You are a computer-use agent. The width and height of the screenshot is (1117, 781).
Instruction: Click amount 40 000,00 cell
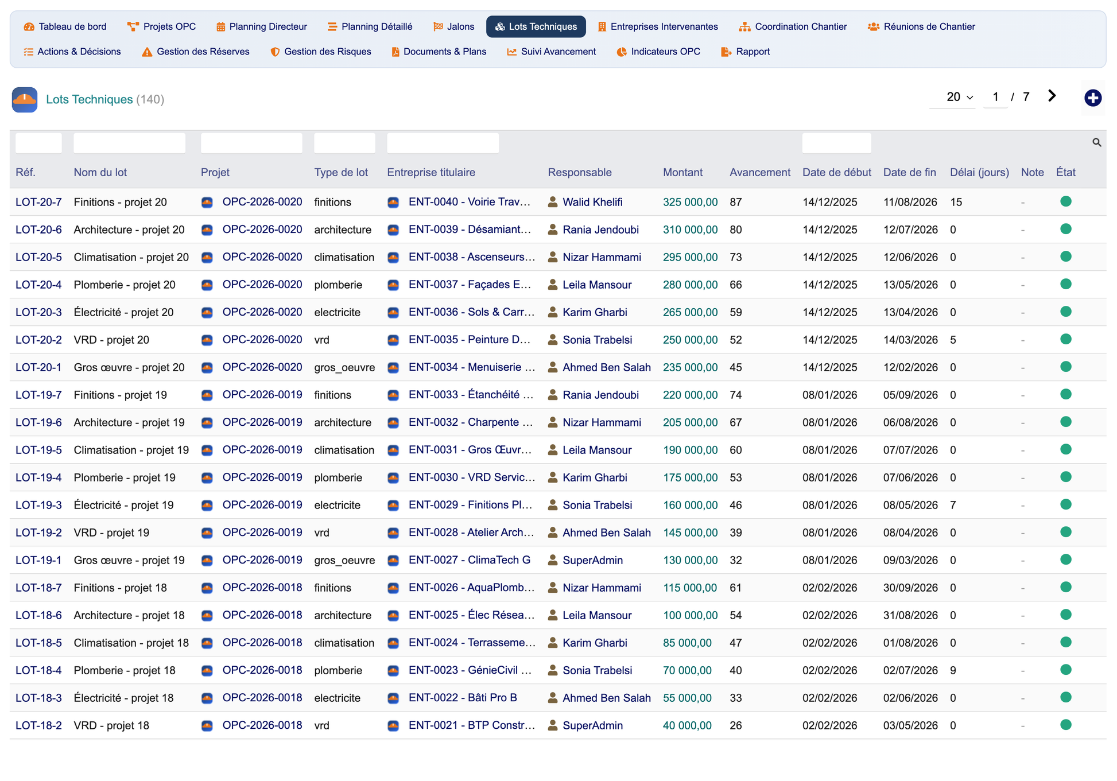coord(687,725)
